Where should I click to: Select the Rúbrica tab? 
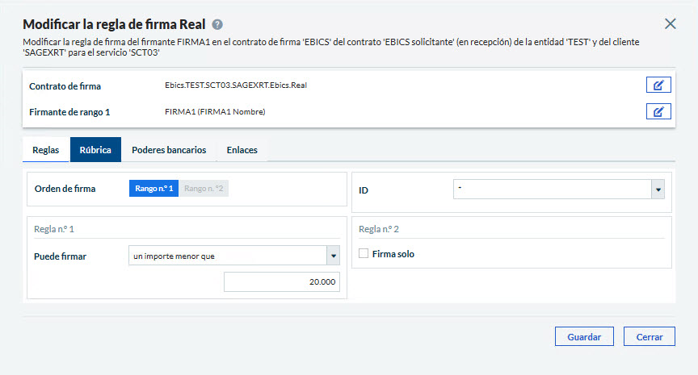(95, 150)
